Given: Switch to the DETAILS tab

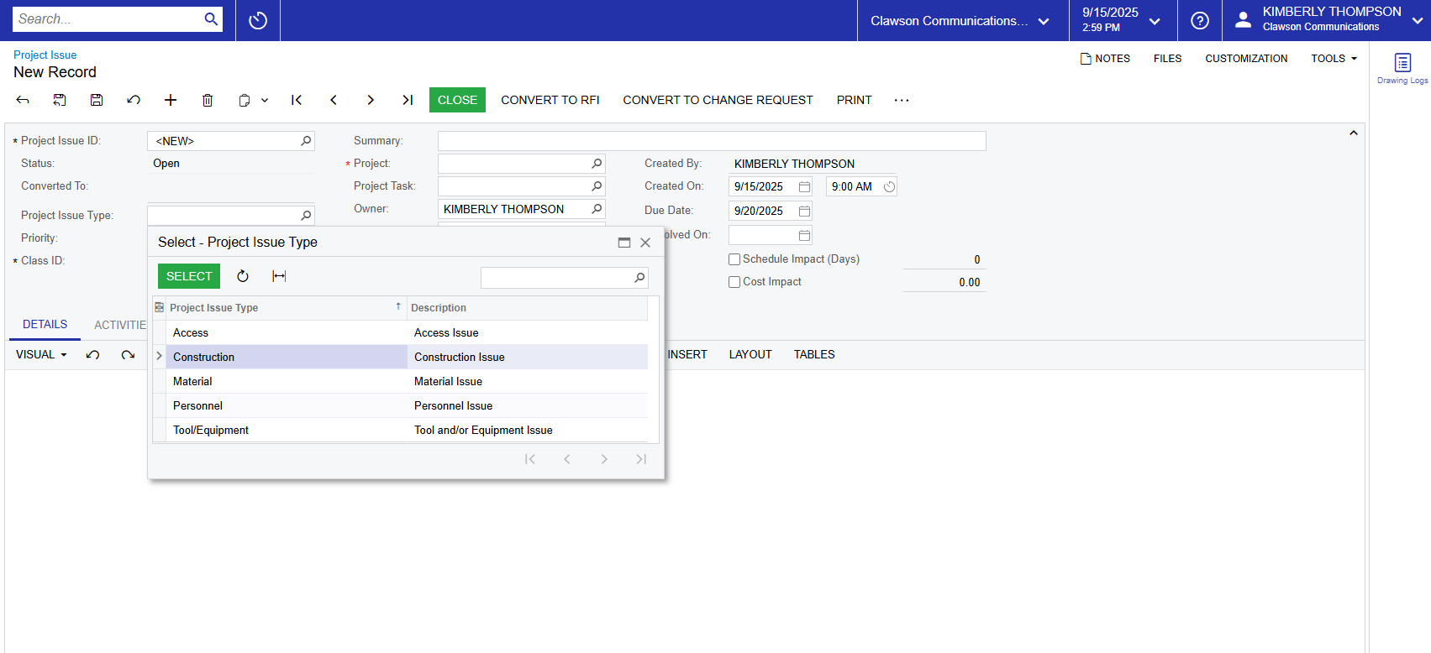Looking at the screenshot, I should pyautogui.click(x=45, y=325).
